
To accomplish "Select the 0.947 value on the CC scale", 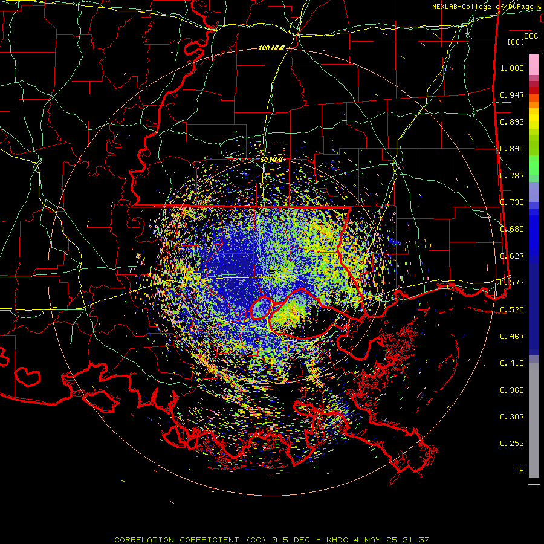I will tap(512, 95).
